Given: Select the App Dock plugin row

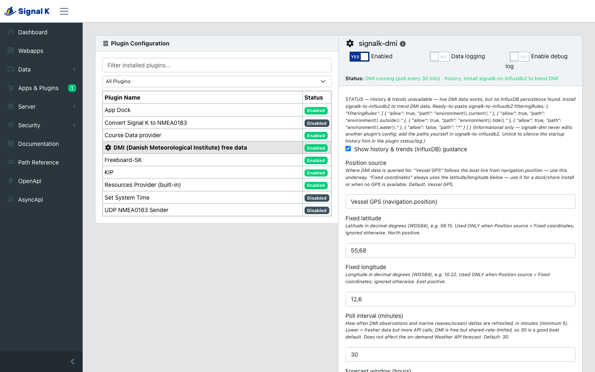Looking at the screenshot, I should coord(217,110).
